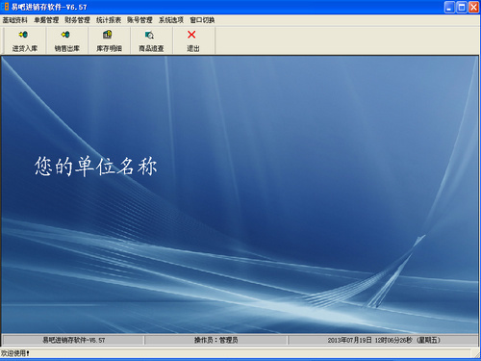Open the 系统选项 menu

(171, 20)
